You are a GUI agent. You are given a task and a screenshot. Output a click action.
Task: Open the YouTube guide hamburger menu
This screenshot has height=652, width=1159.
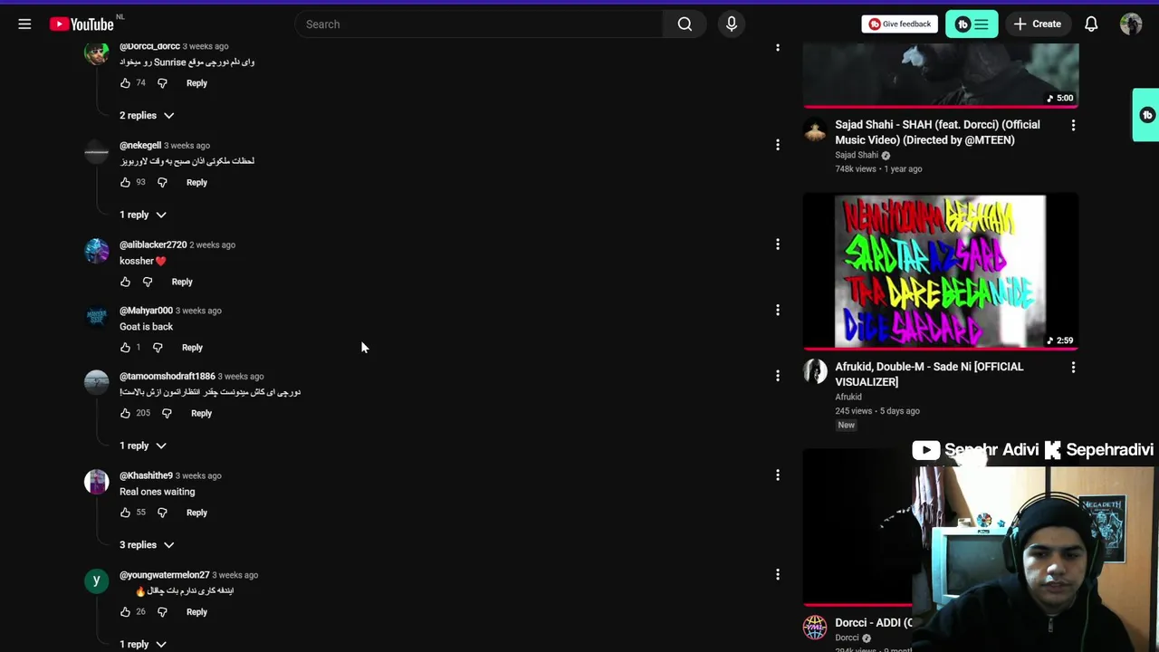24,24
